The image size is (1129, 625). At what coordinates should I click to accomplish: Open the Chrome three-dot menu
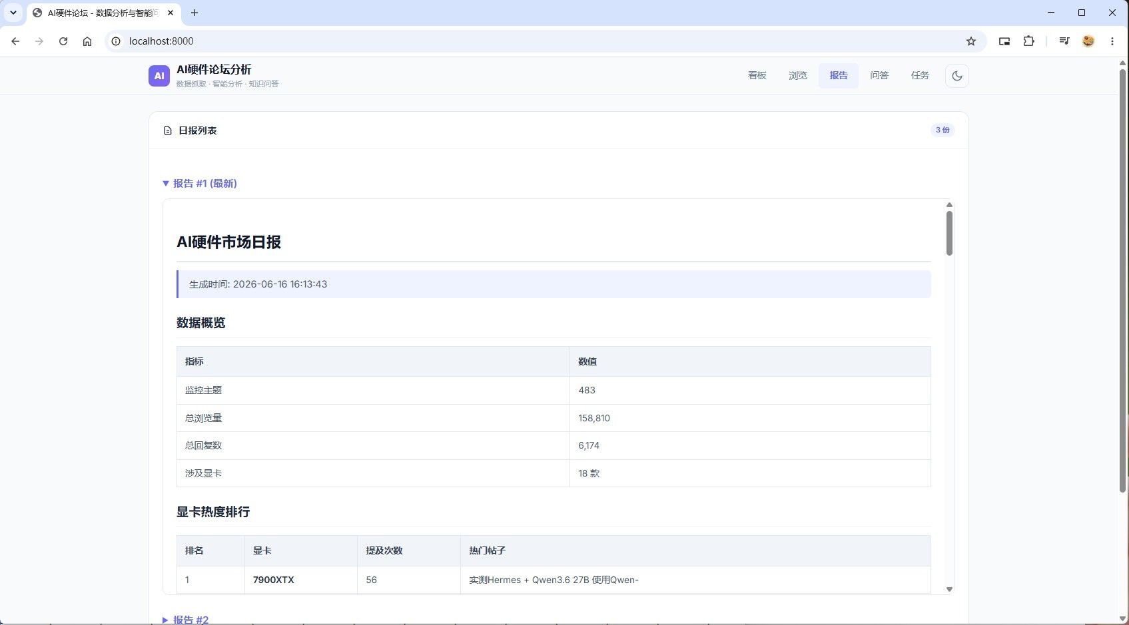click(x=1112, y=41)
